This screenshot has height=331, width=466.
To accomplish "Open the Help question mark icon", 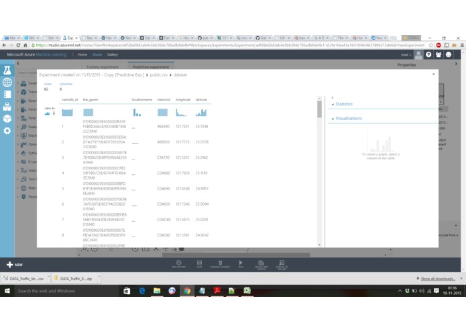I will (428, 55).
